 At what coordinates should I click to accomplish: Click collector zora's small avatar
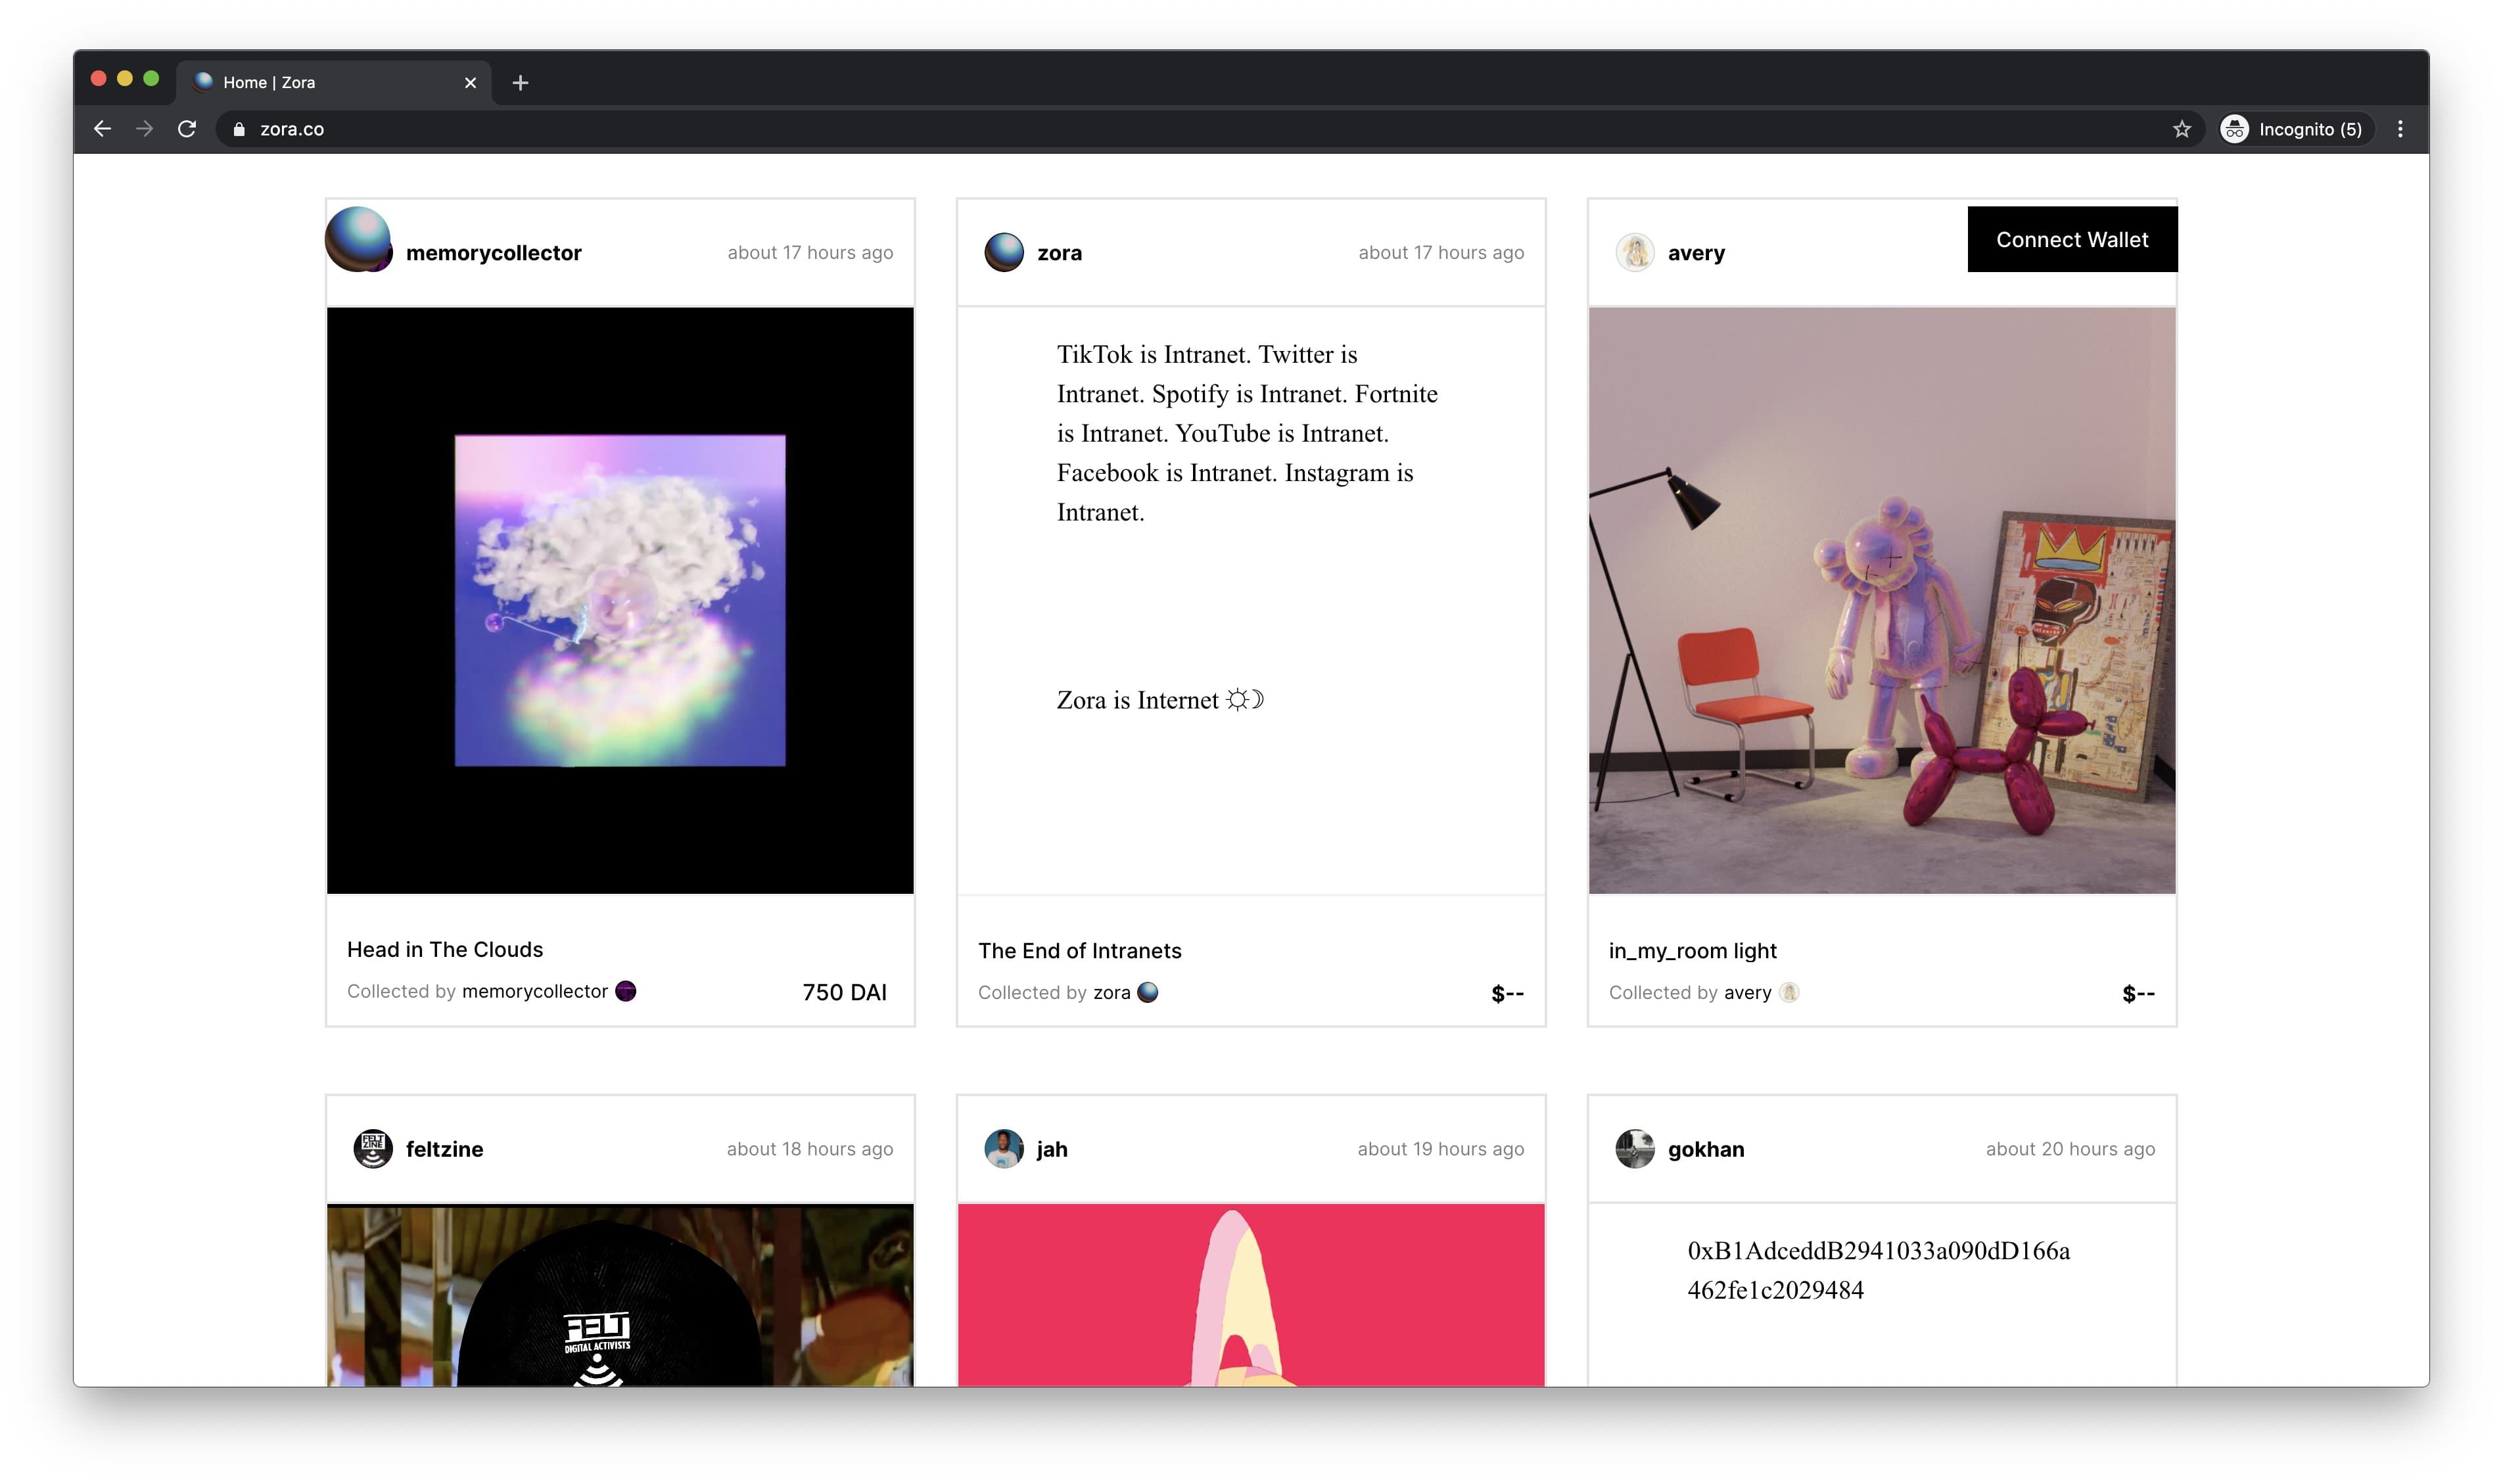[1148, 992]
